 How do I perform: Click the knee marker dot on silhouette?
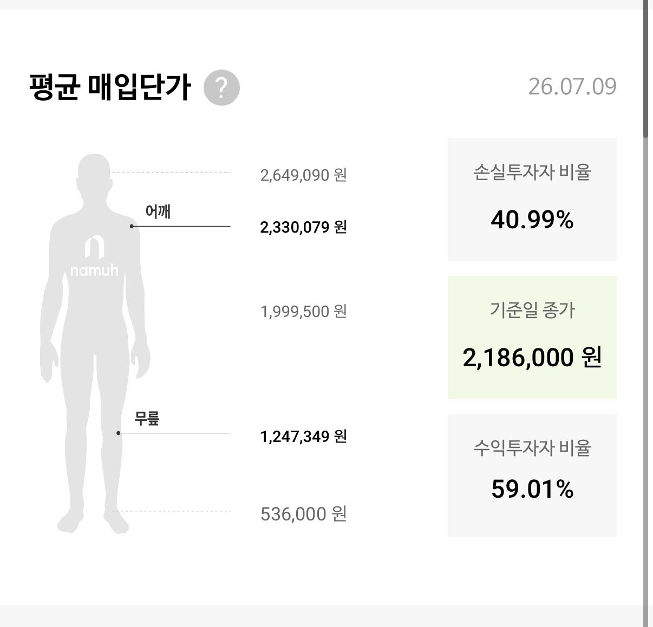click(119, 433)
